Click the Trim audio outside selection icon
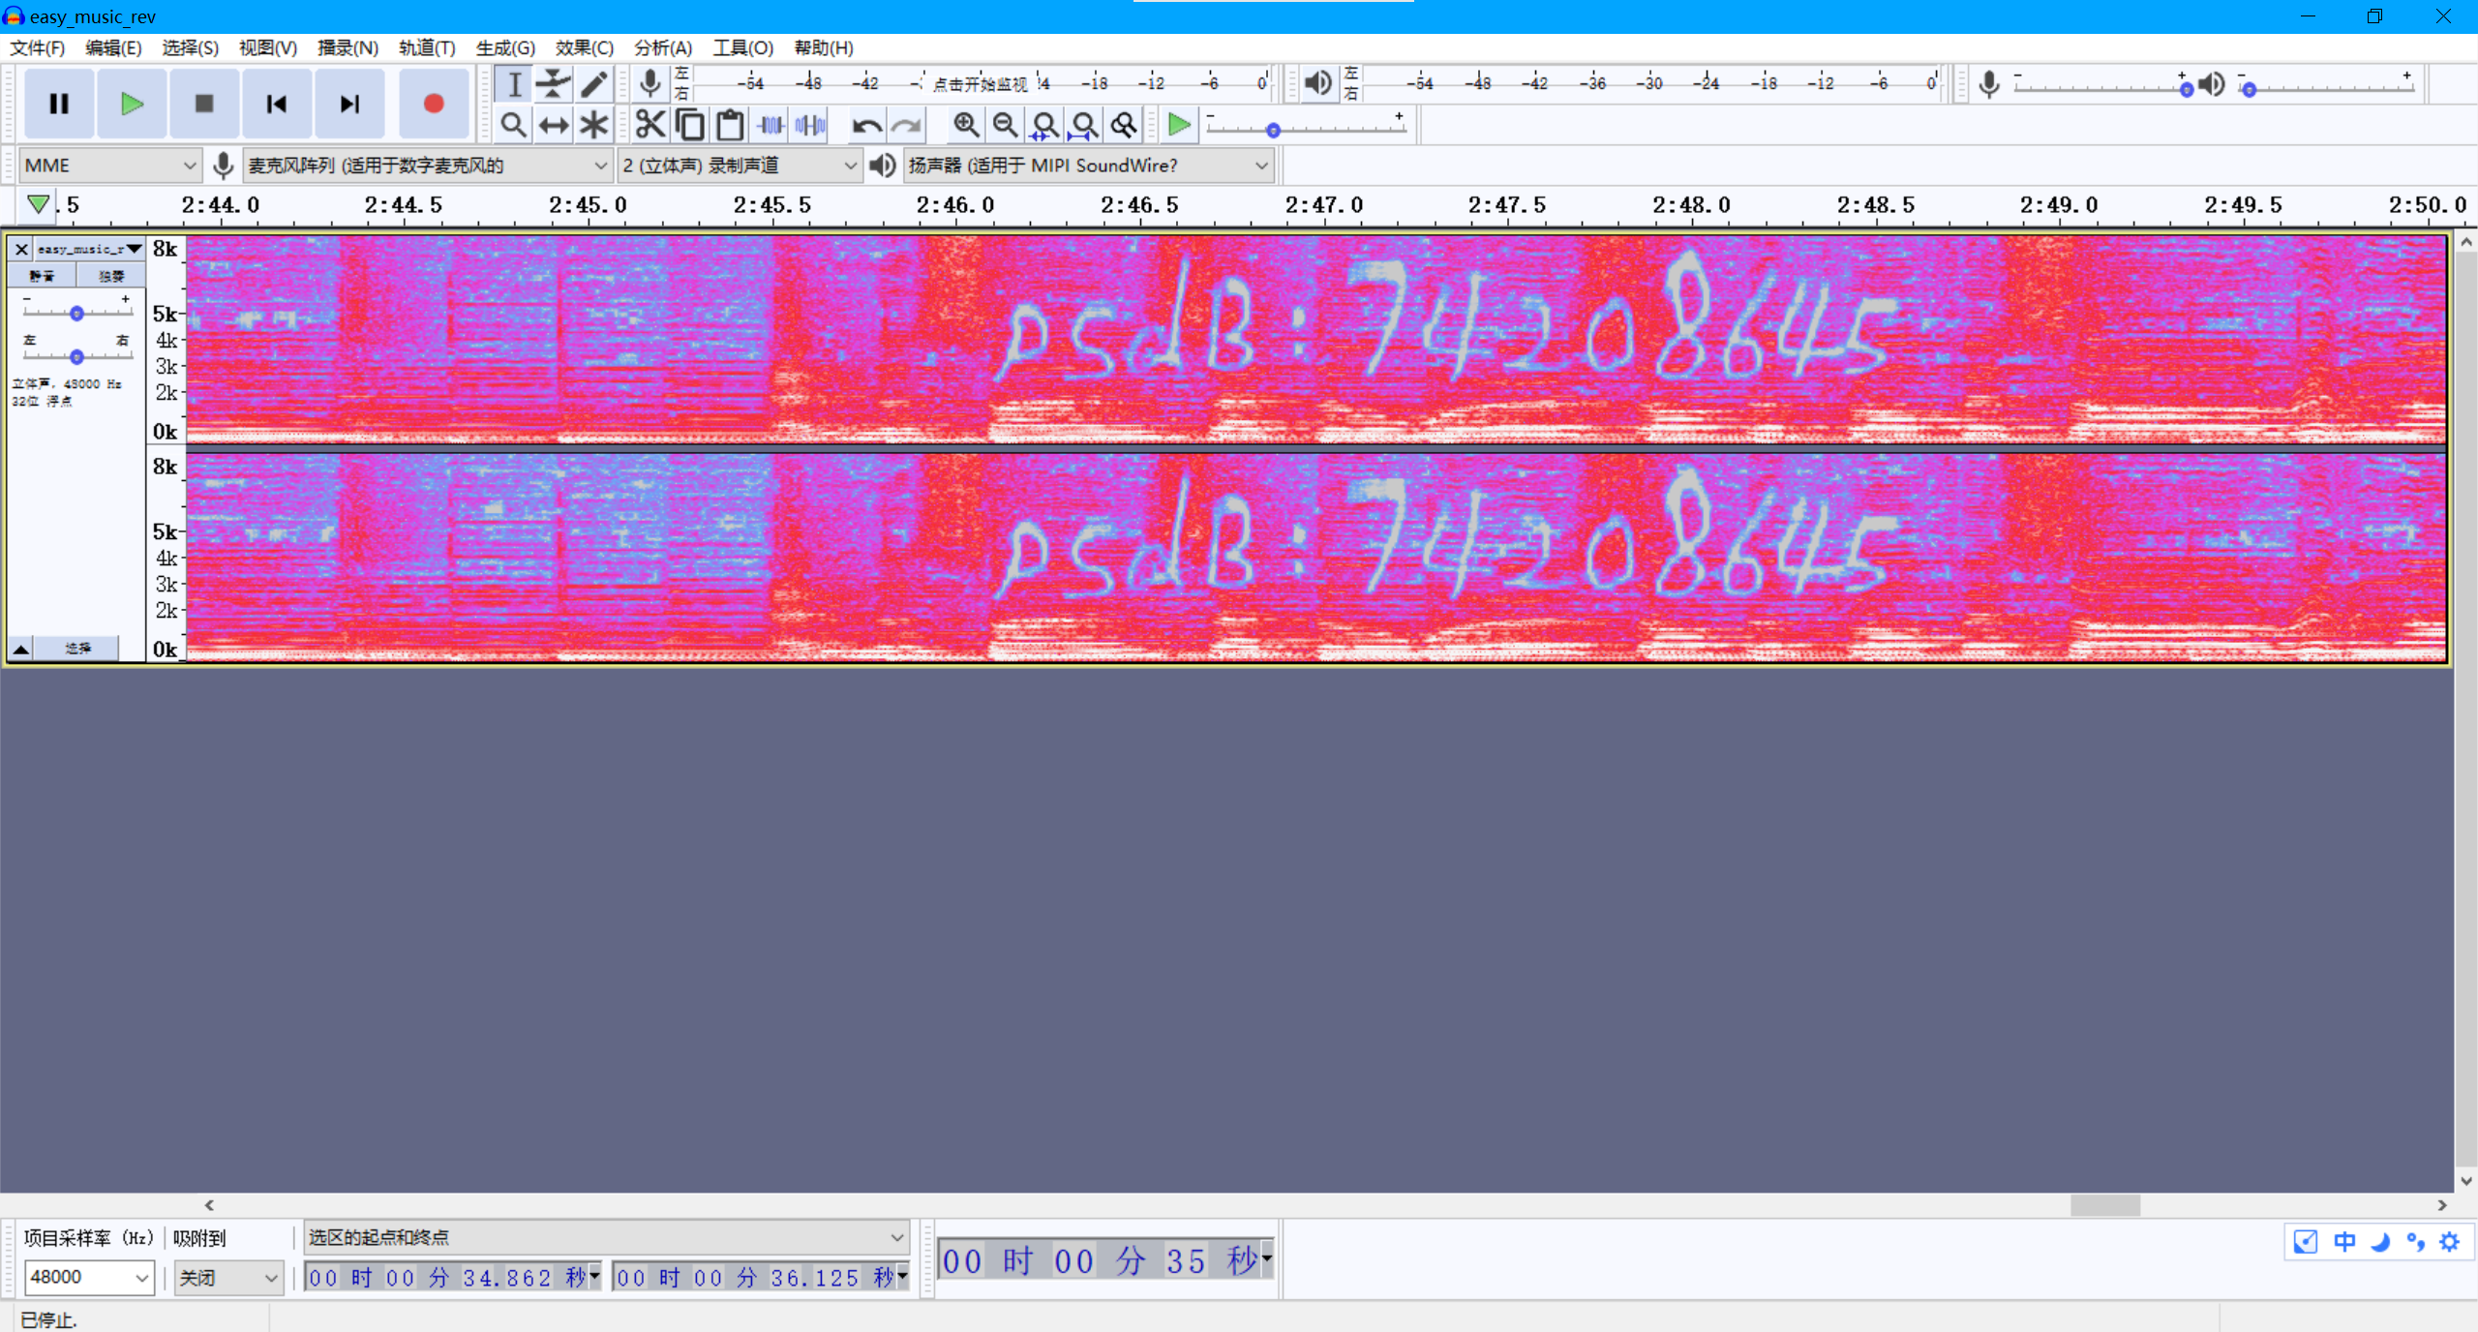Viewport: 2478px width, 1332px height. pos(771,125)
